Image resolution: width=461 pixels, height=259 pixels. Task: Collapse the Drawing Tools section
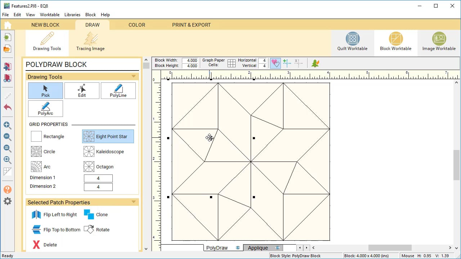click(134, 77)
